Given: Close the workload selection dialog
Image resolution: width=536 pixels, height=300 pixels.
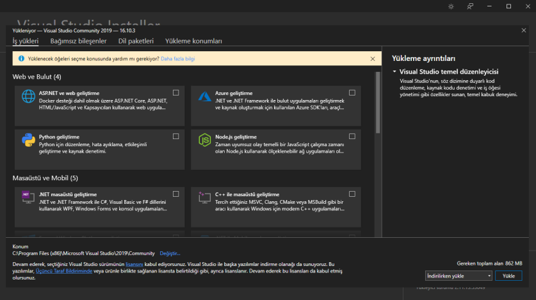Looking at the screenshot, I should 524,30.
